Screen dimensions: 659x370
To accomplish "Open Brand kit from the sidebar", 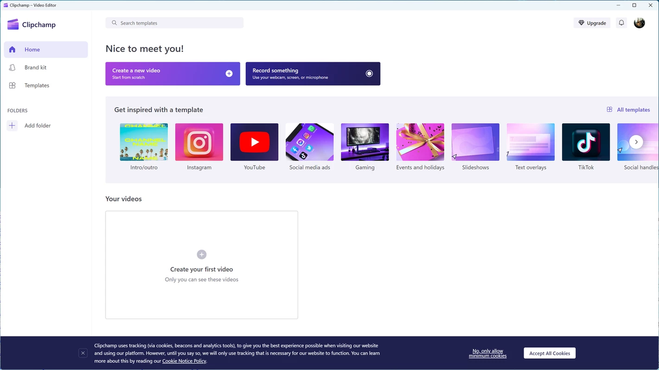I will (35, 67).
